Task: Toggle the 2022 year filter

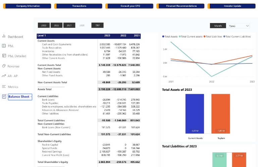Action: 56,25
